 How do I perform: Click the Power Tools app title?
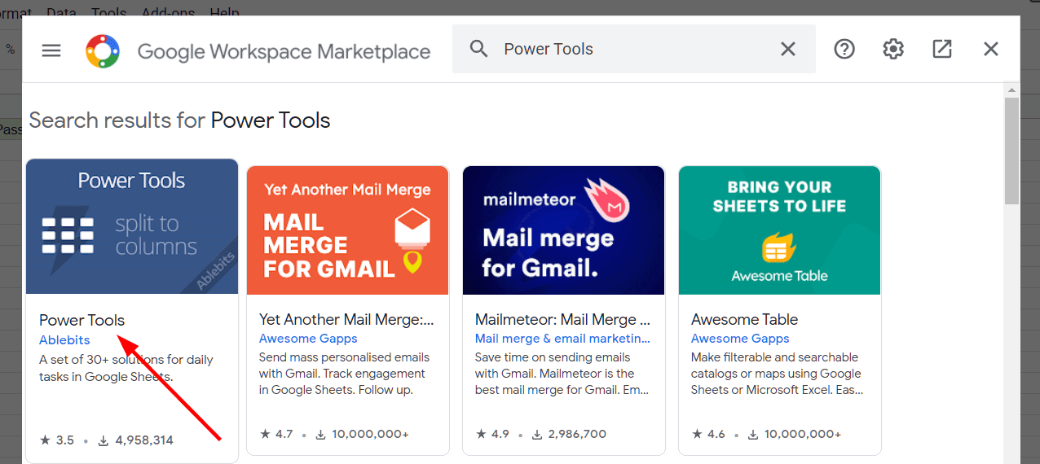82,320
